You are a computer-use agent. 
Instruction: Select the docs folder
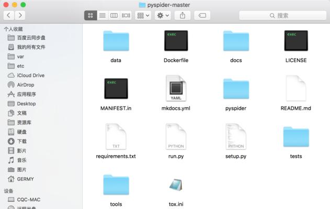(236, 41)
